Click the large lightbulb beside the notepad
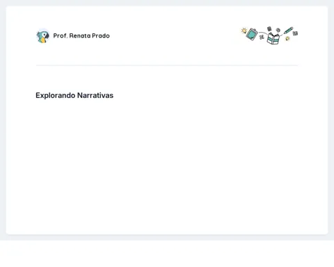The image size is (334, 267). [x=244, y=31]
